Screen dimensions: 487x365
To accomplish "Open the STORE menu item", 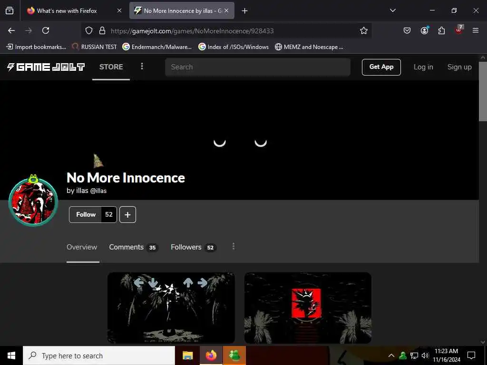I will [x=111, y=67].
